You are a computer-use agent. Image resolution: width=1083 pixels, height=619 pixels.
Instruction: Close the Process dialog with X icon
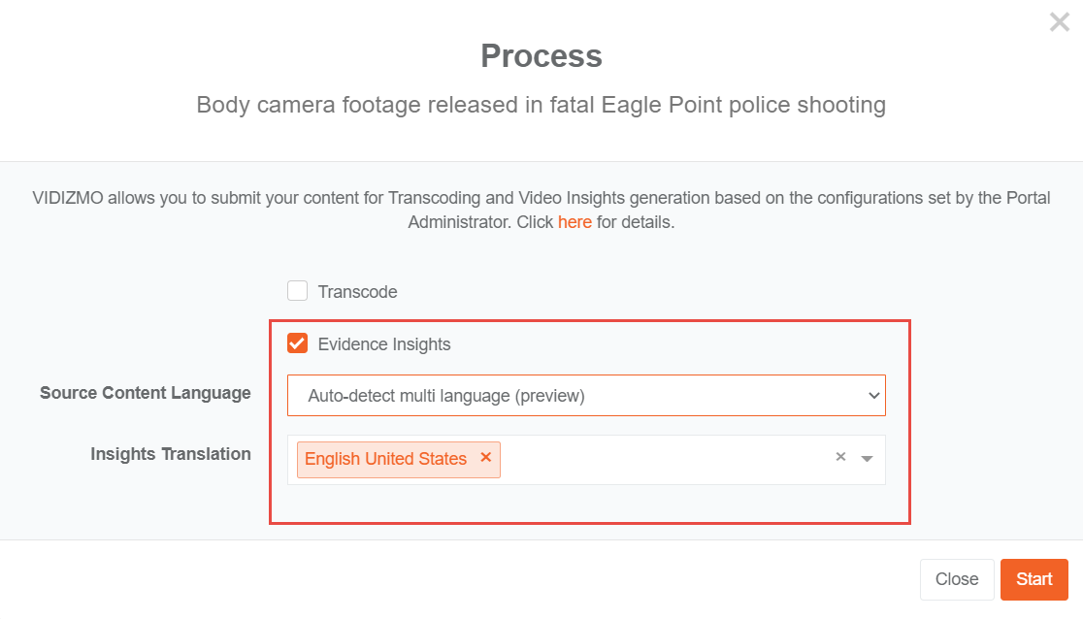[x=1059, y=22]
